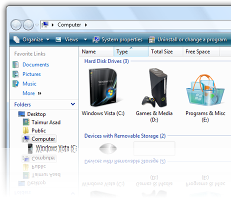Collapse the Hard Disk Drives (3) group

(x=106, y=61)
